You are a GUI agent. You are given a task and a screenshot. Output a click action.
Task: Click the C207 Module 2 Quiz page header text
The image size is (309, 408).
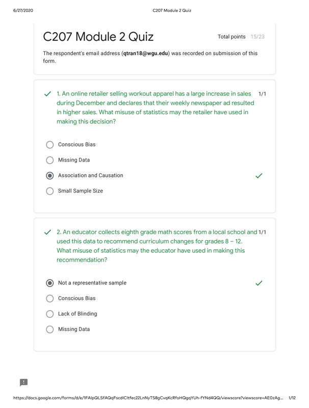pos(172,10)
